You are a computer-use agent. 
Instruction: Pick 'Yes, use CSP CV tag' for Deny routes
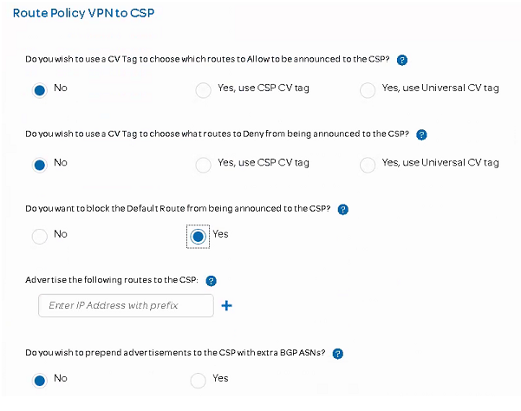click(x=203, y=165)
